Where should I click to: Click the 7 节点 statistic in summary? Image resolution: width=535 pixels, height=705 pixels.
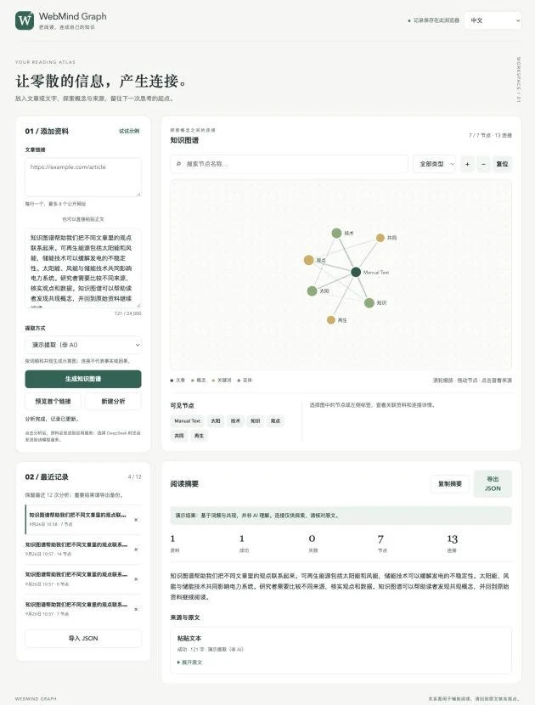pyautogui.click(x=381, y=543)
